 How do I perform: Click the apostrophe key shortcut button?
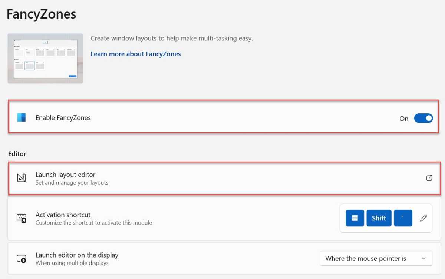tap(403, 218)
